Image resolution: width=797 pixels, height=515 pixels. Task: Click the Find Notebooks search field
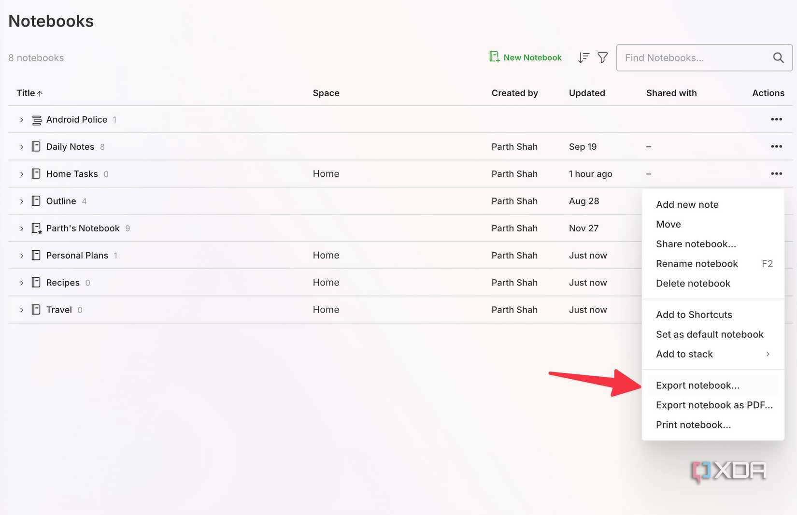tap(694, 58)
